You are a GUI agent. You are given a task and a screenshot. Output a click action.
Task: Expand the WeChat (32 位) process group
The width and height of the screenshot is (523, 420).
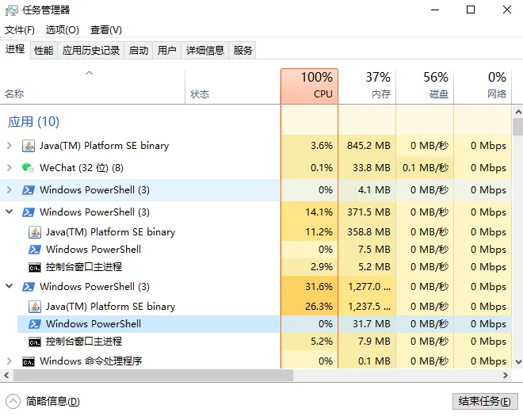tap(10, 168)
